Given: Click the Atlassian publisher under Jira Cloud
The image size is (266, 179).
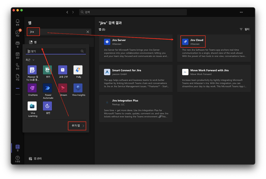Looking at the screenshot, I should [195, 44].
